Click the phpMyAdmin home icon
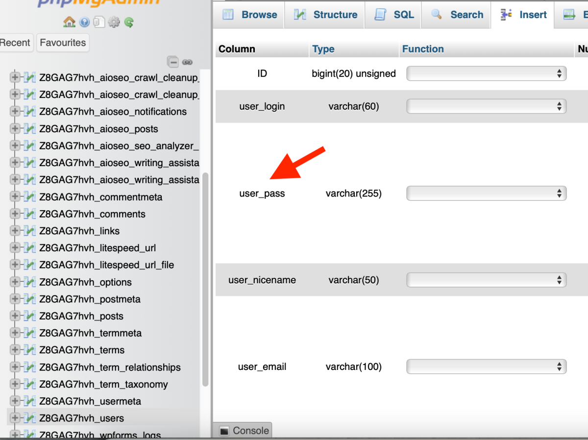The width and height of the screenshot is (588, 440). click(x=70, y=22)
